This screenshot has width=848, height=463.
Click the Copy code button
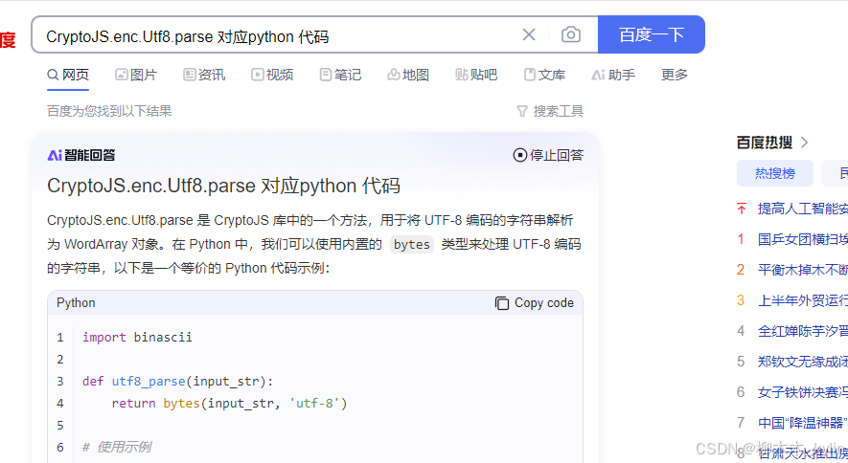(535, 303)
